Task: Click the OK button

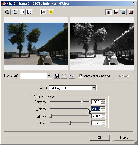Action: (x=100, y=138)
